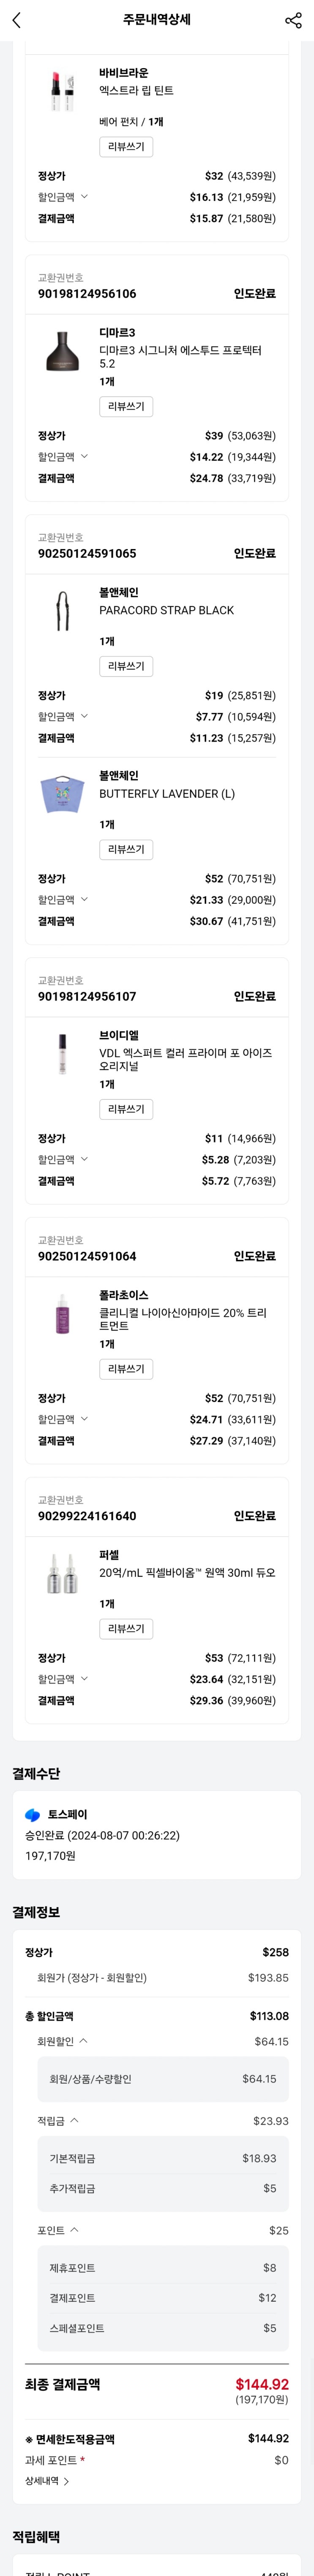
Task: Expand 할인금액 chevron for the 퍼셀 item
Action: click(84, 1679)
